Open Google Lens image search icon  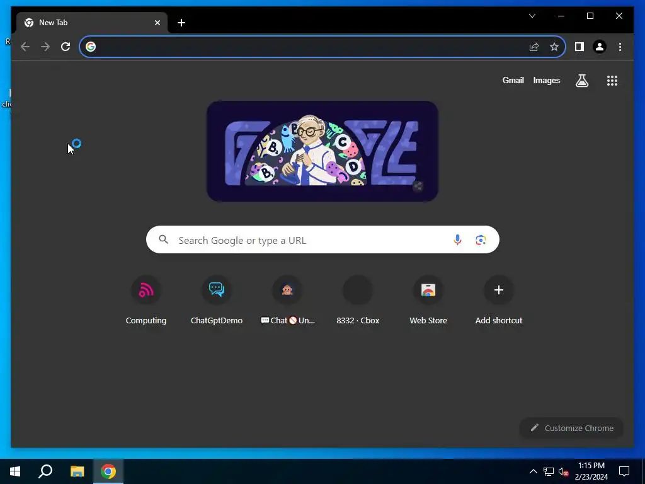481,240
